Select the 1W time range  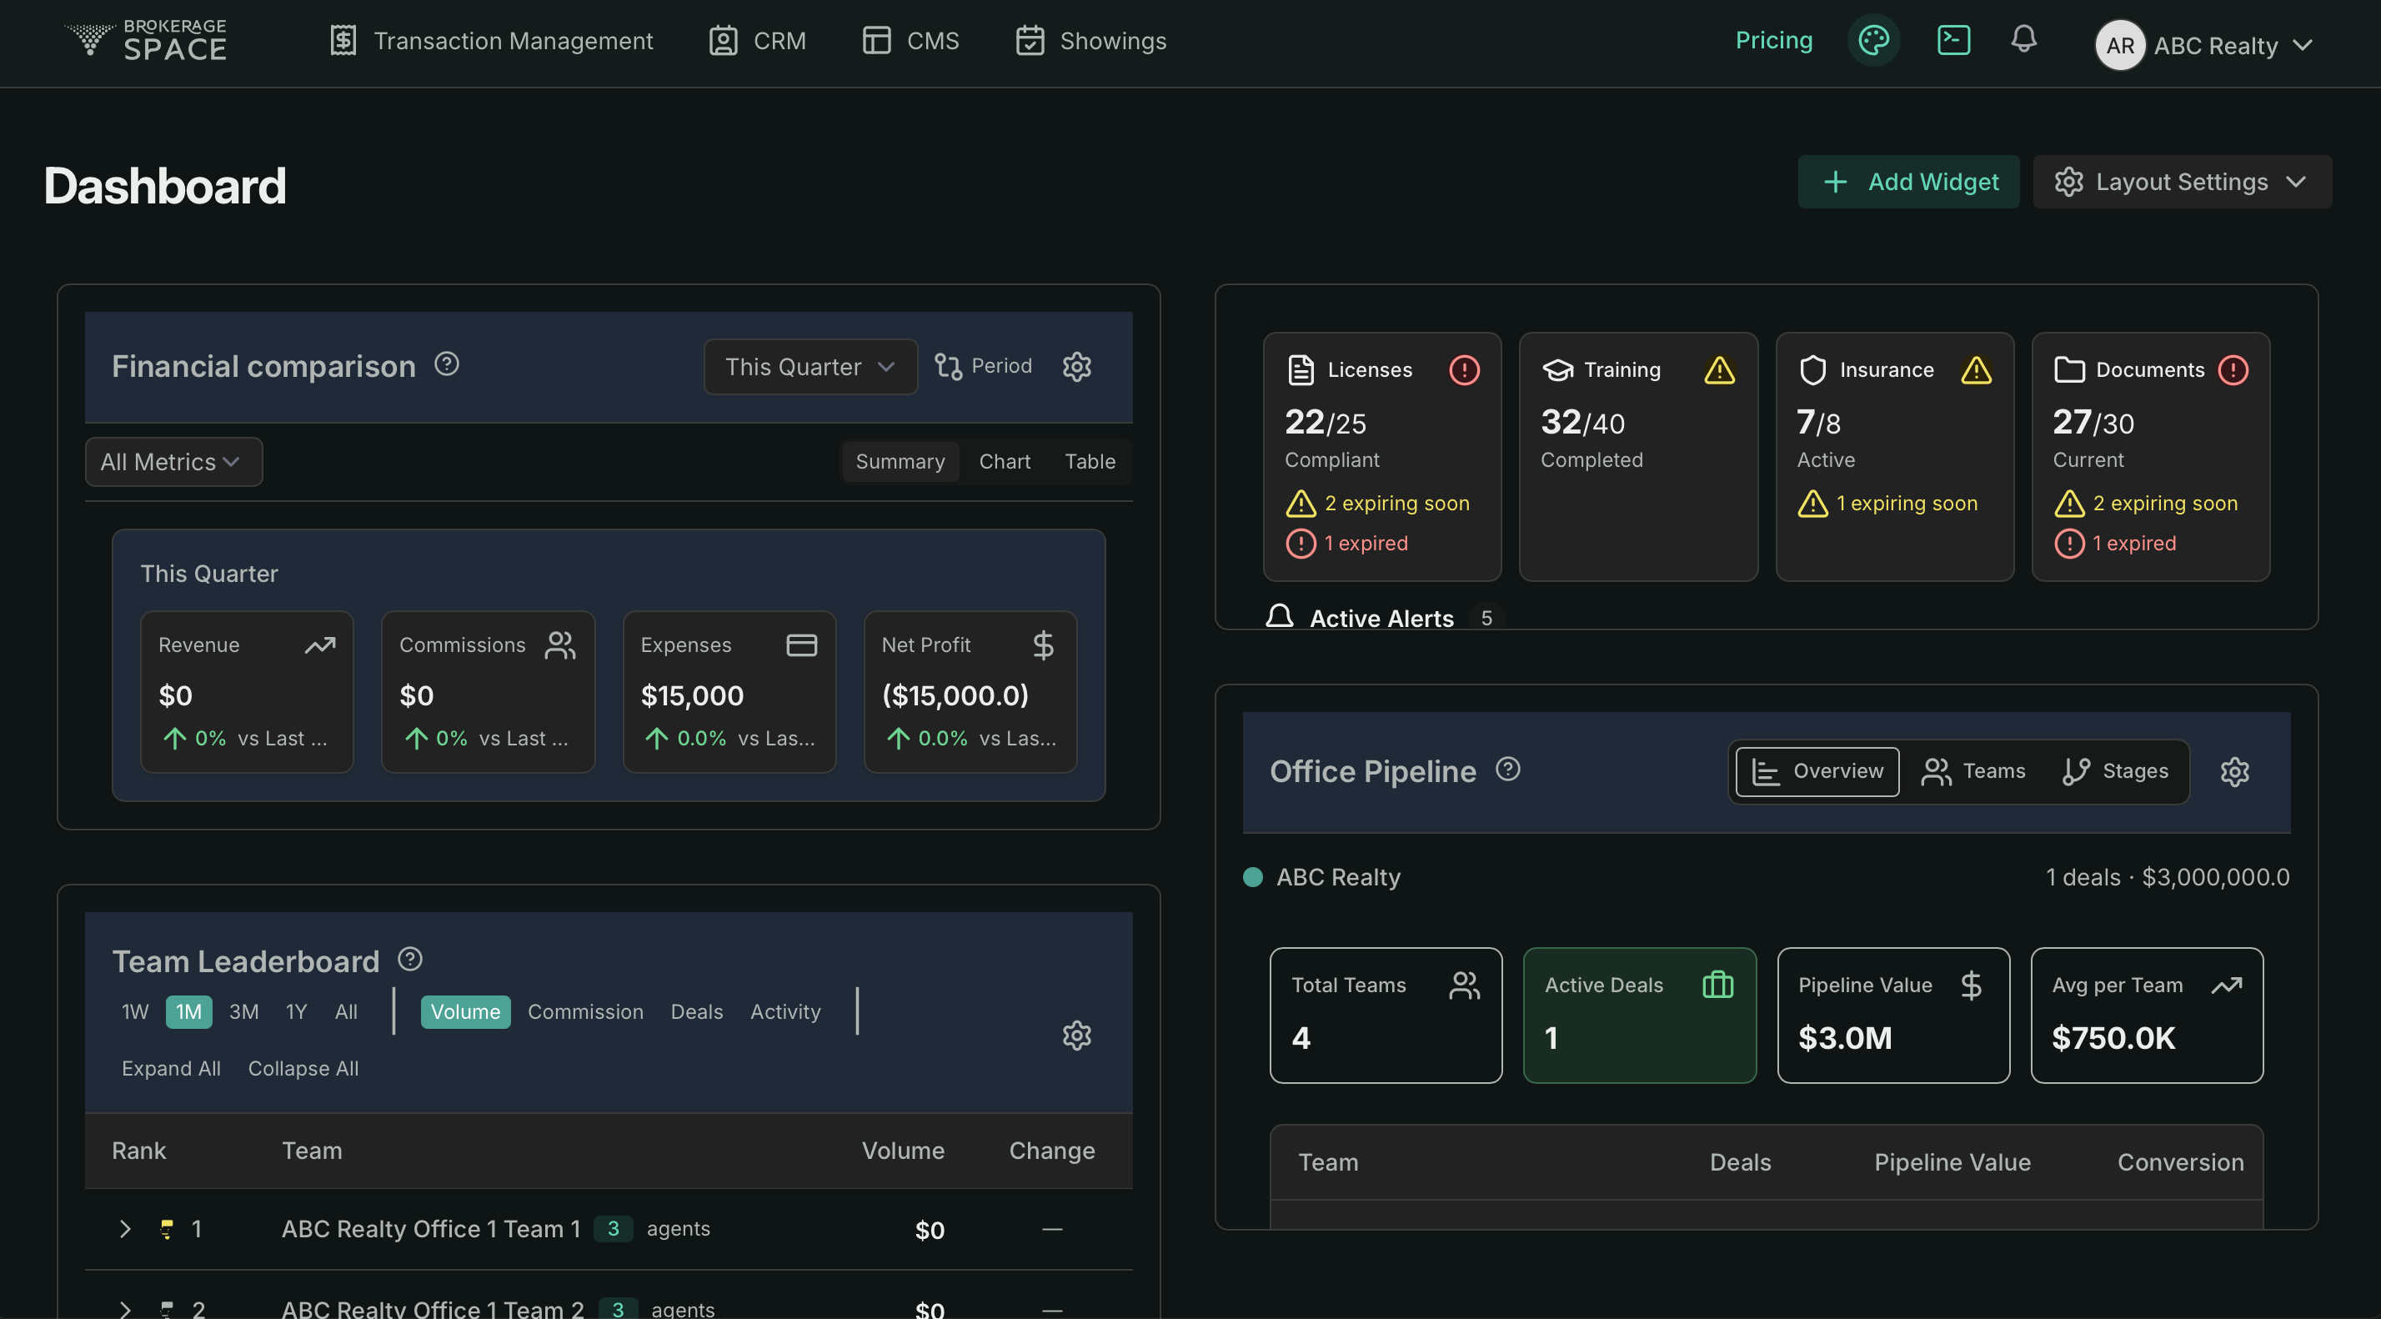135,1012
